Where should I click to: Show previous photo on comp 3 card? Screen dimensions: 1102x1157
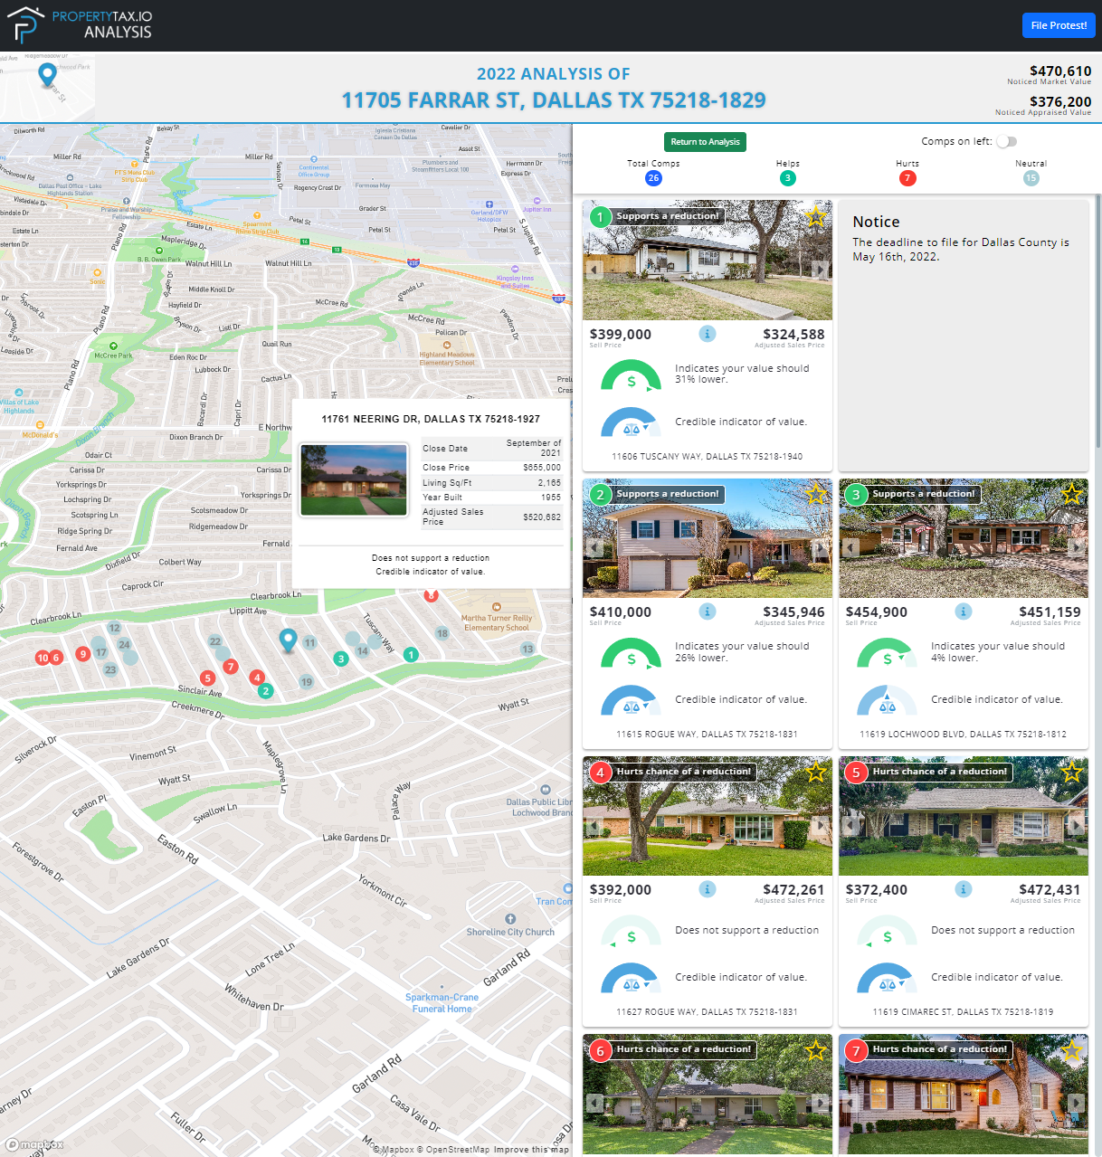click(x=850, y=547)
